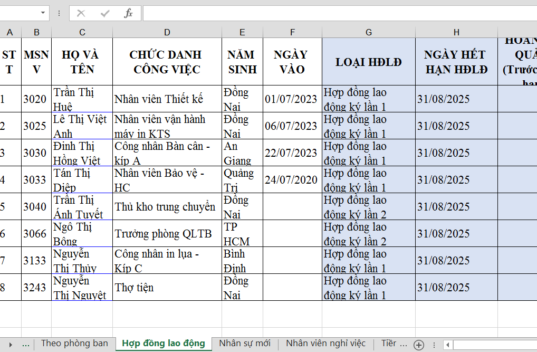537x352 pixels.
Task: Select the cell with MSNV 3040
Action: [36, 206]
